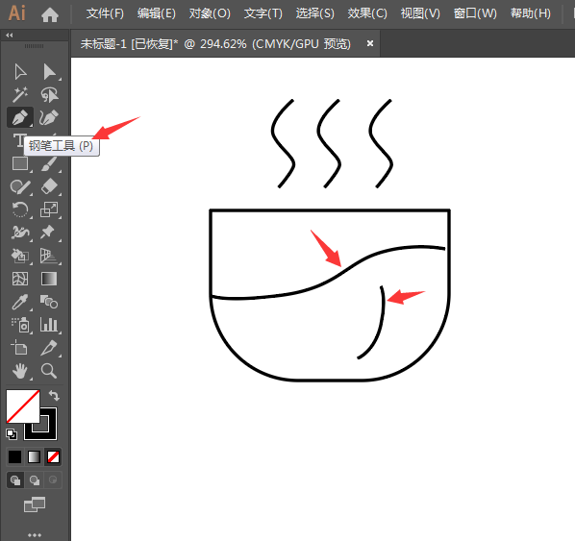Screen dimensions: 575x541
Task: Go to the Home screen button
Action: [x=50, y=14]
